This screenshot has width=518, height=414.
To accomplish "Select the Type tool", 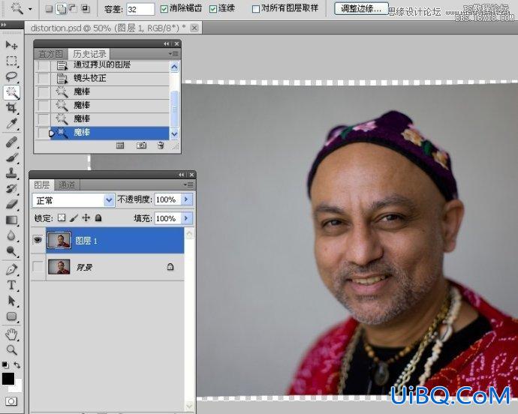I will 11,285.
